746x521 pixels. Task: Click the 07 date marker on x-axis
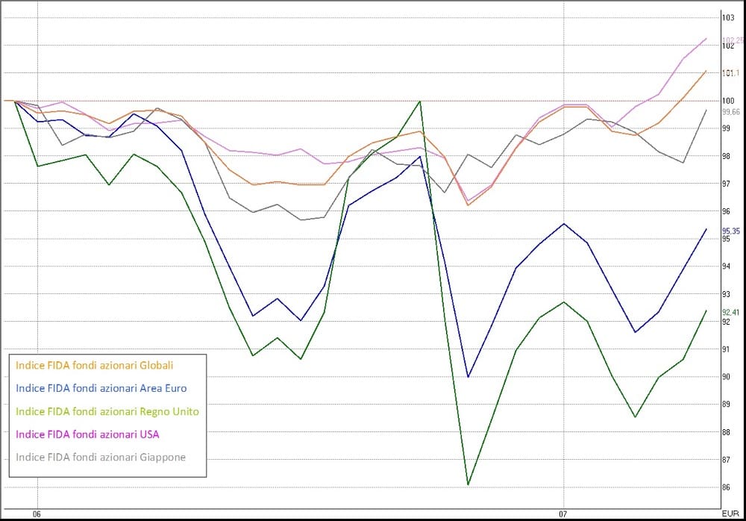563,514
